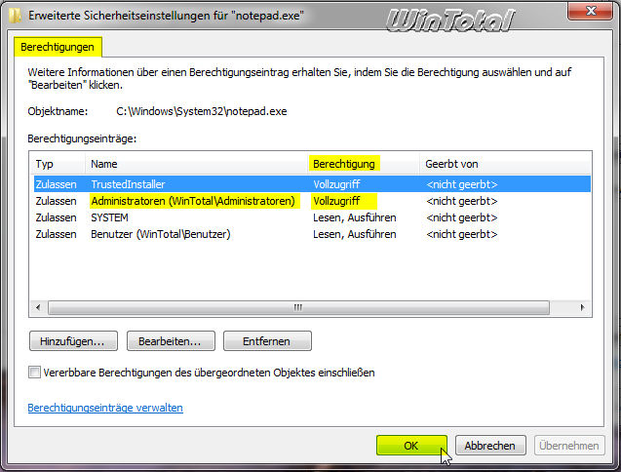621x472 pixels.
Task: Sort list by Typ column header
Action: (x=58, y=164)
